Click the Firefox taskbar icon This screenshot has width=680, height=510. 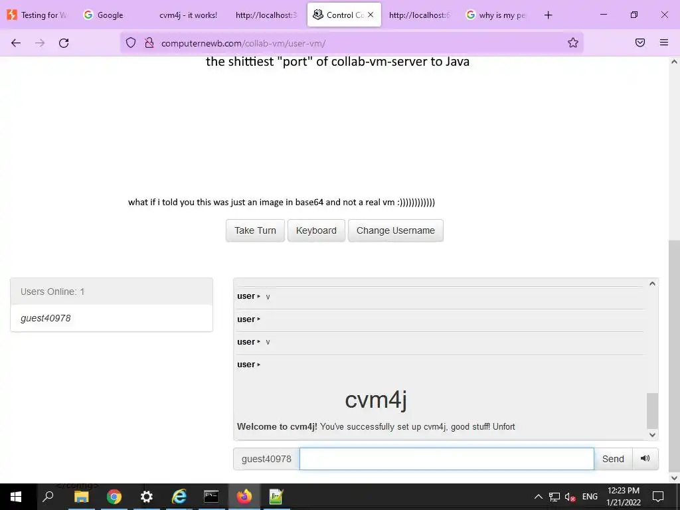244,497
